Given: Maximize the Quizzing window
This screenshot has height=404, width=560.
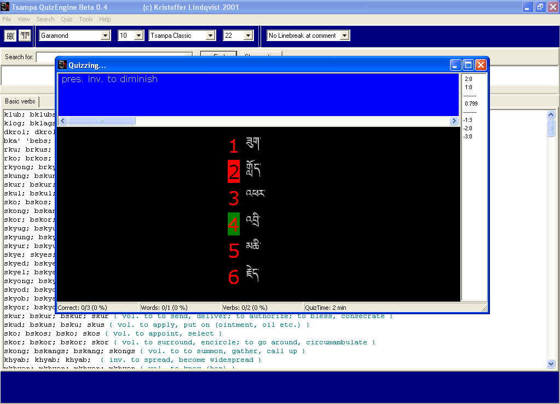Looking at the screenshot, I should point(468,65).
